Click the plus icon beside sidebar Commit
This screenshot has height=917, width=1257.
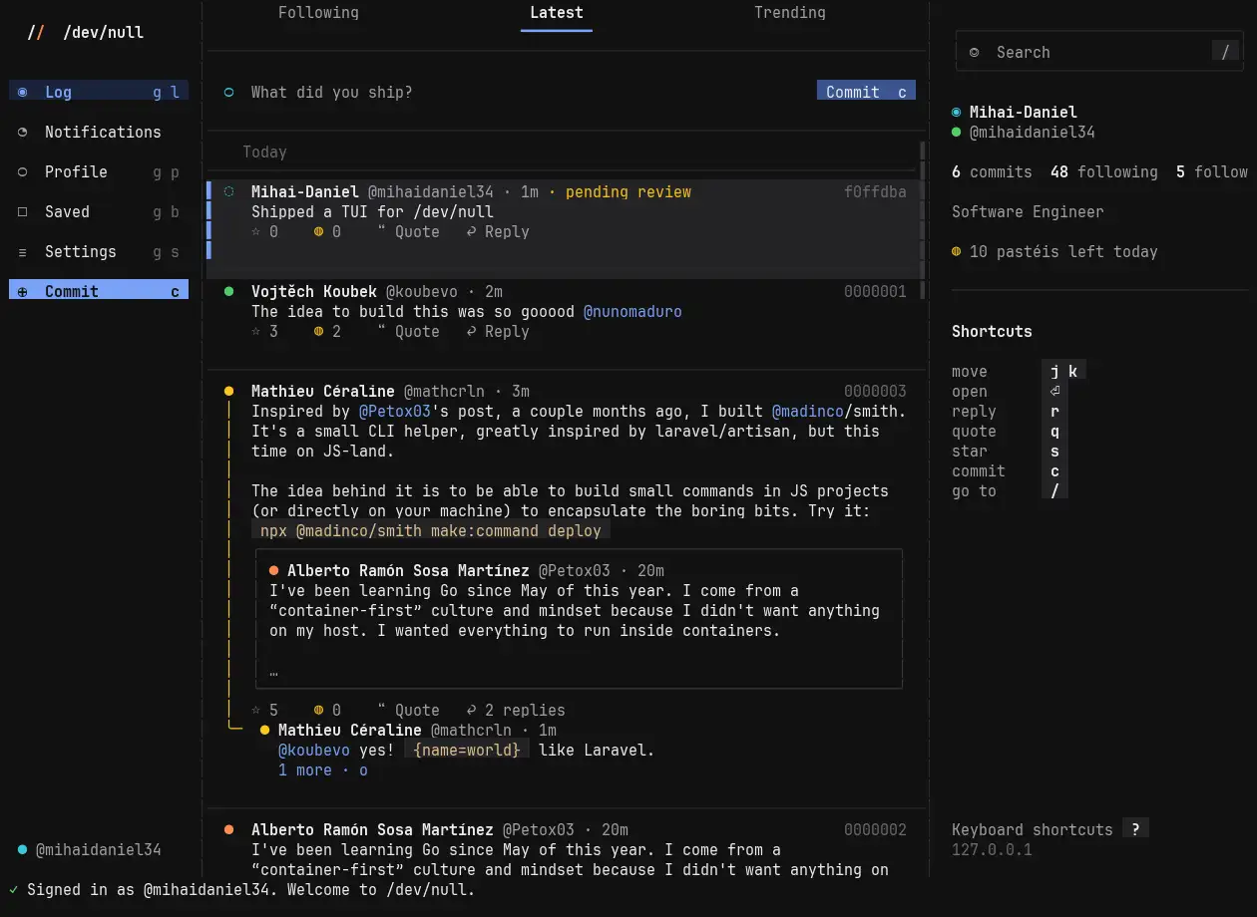(23, 291)
